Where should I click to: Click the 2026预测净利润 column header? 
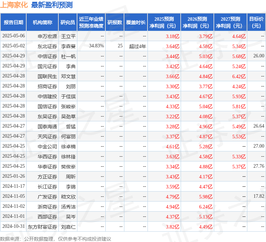[x=197, y=22]
